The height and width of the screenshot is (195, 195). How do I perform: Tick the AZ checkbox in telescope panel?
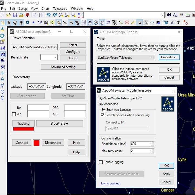tap(14, 114)
